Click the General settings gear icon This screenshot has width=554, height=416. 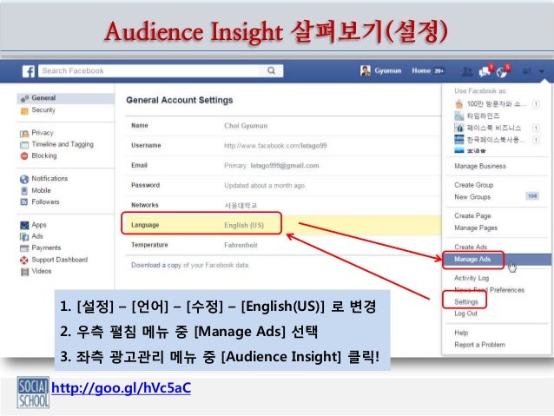(x=24, y=99)
